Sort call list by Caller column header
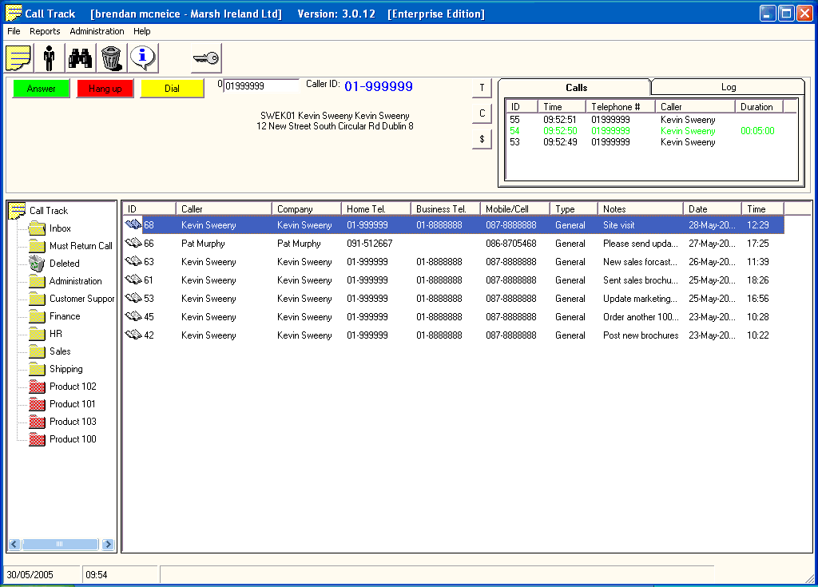 (x=224, y=208)
